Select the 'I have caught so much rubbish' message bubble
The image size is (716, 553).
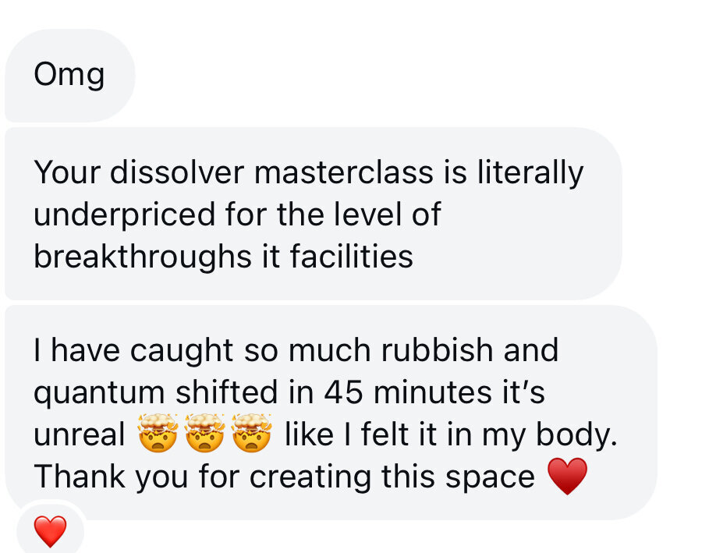[331, 413]
